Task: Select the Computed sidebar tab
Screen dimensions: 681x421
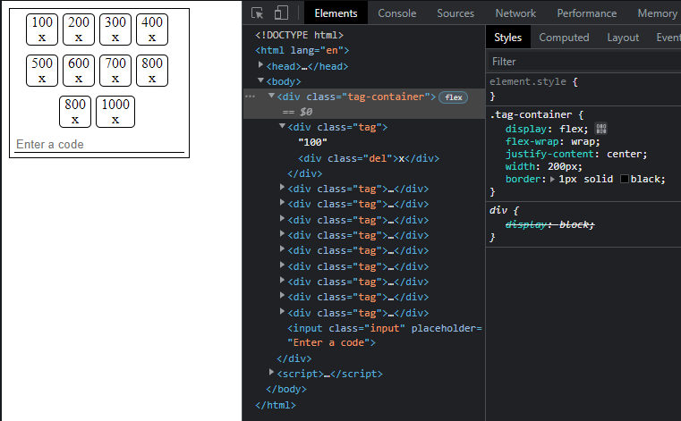Action: (x=564, y=38)
